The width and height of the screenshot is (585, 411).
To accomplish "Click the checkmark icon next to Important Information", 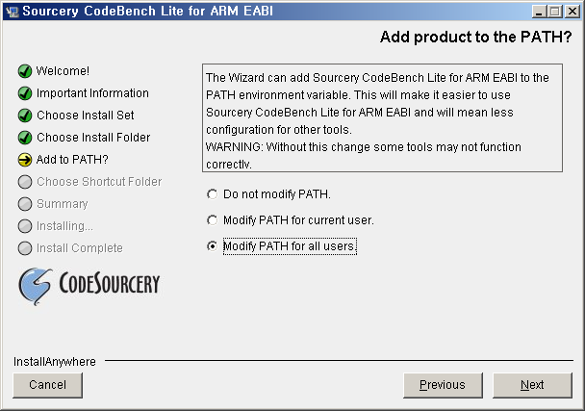I will (25, 93).
